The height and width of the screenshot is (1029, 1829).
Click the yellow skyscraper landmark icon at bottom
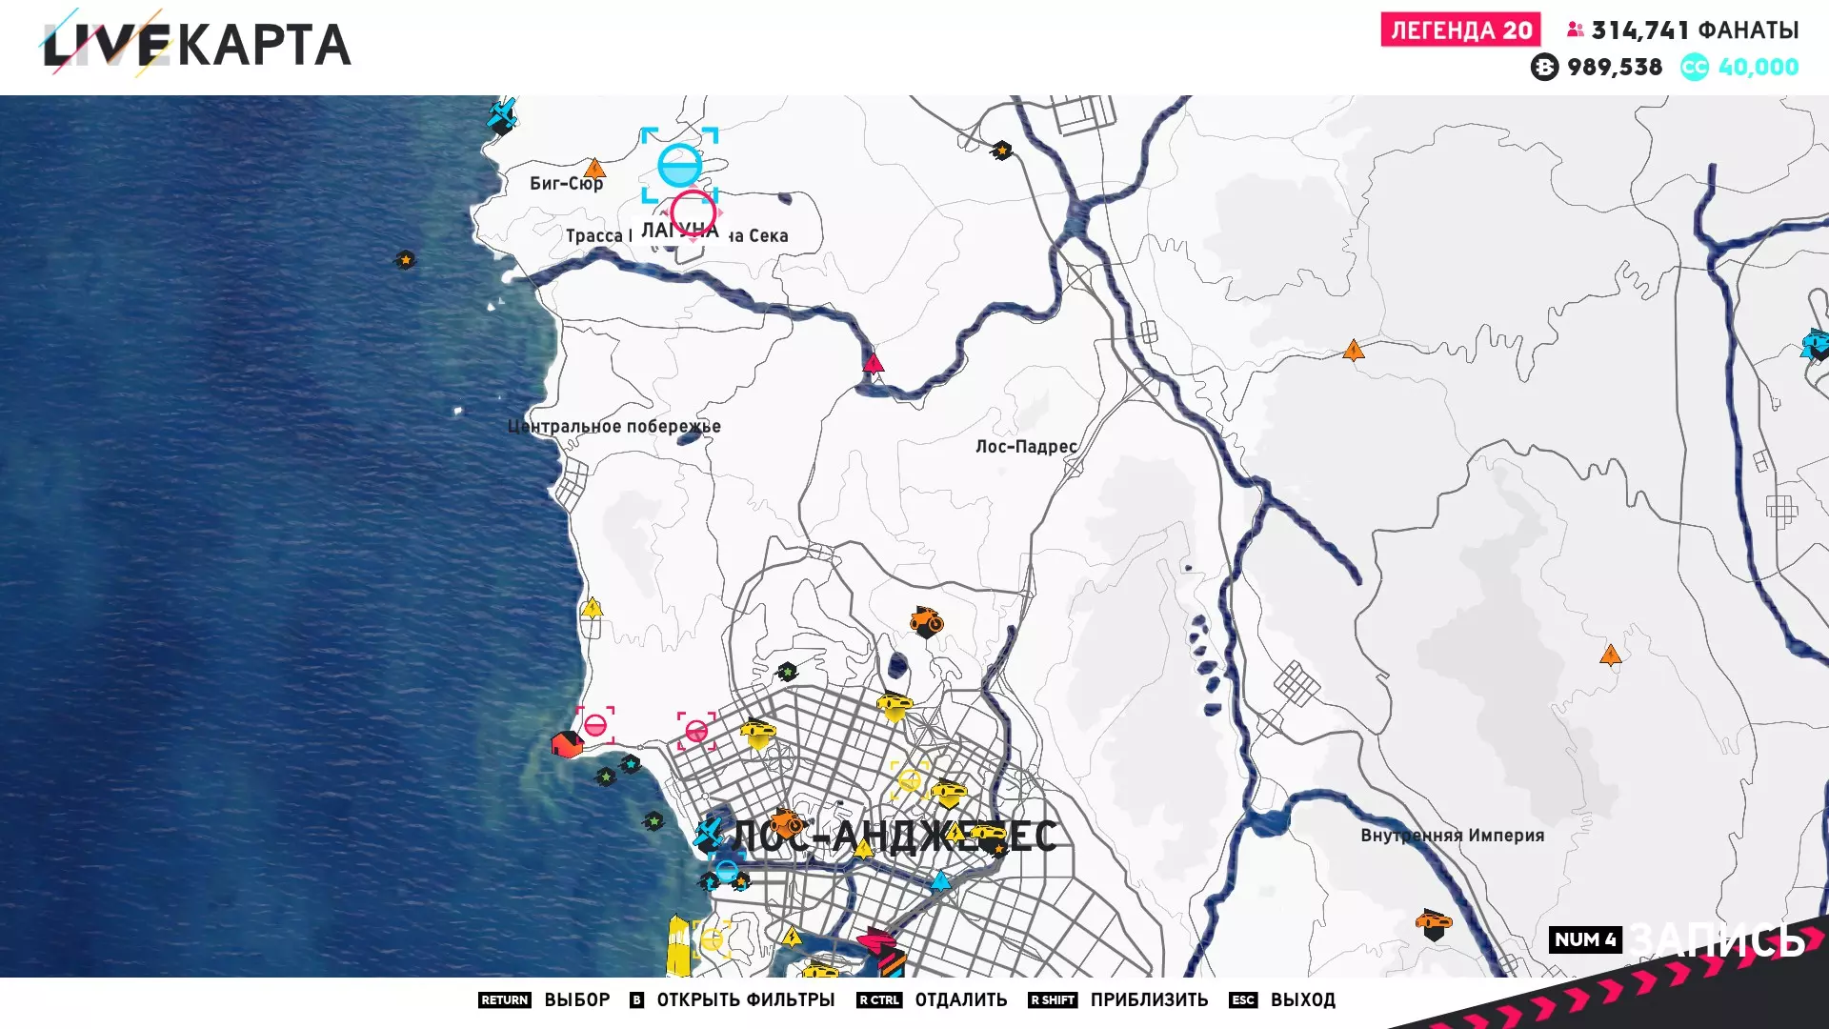677,945
